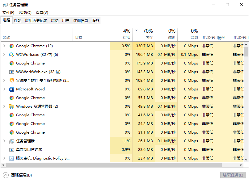Select the Microsoft Word process icon

click(x=11, y=89)
